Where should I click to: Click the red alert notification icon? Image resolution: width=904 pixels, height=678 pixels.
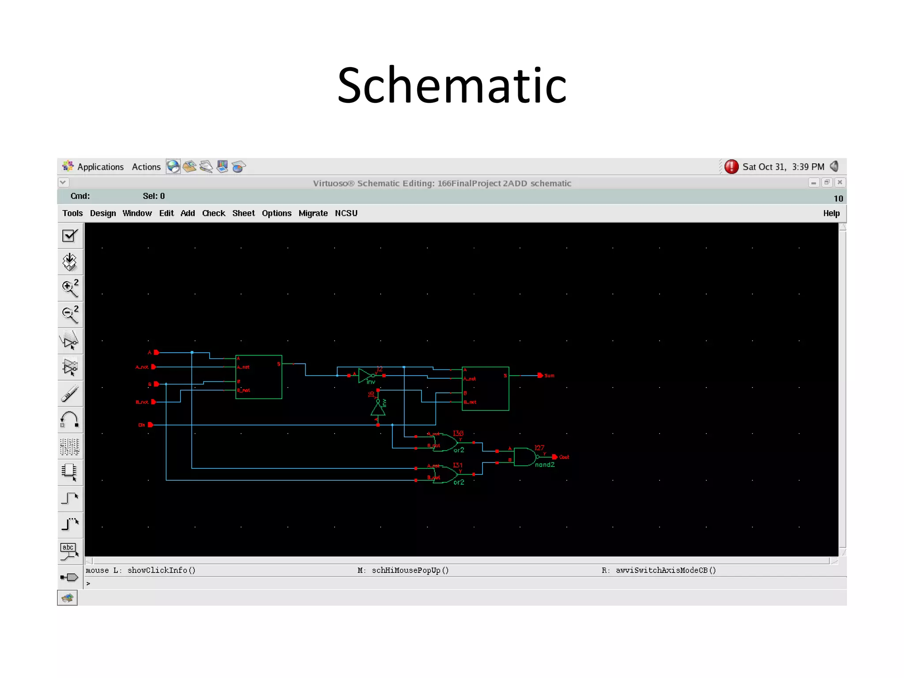(731, 166)
